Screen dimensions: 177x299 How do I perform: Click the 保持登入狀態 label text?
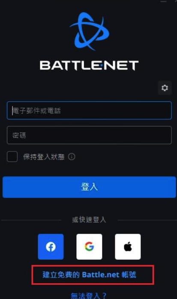click(x=44, y=157)
